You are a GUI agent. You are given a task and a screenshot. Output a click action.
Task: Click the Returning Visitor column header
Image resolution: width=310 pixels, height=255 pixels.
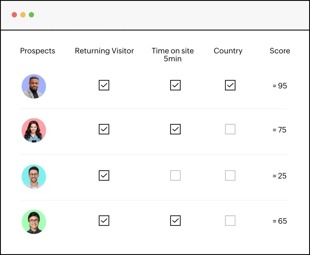104,51
